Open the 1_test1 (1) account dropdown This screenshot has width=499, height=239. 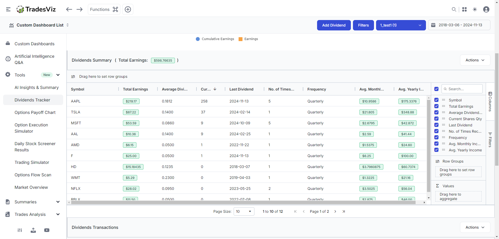coord(401,25)
